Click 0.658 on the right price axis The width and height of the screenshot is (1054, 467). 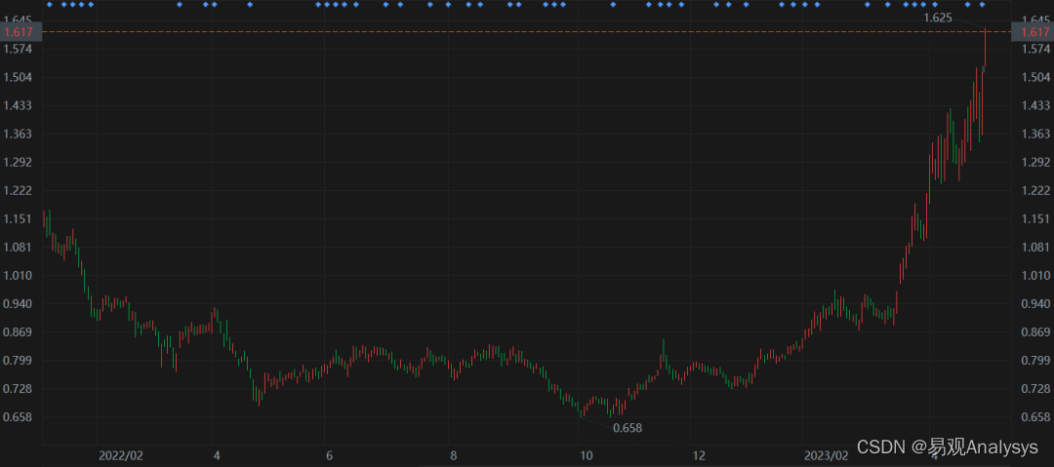(1035, 416)
